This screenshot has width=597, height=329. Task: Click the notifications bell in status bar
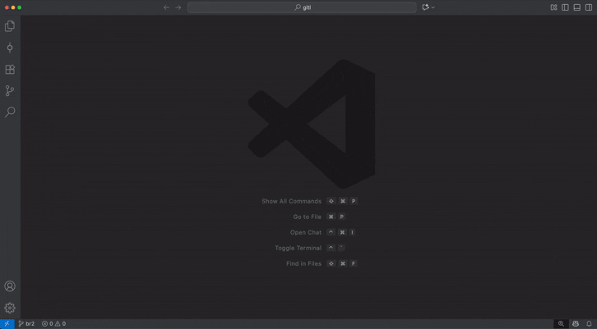(589, 323)
